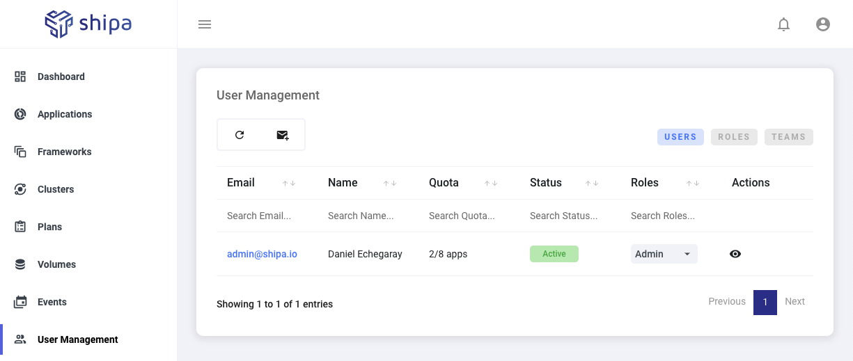This screenshot has width=853, height=361.
Task: Focus the Search Email field
Action: (267, 216)
